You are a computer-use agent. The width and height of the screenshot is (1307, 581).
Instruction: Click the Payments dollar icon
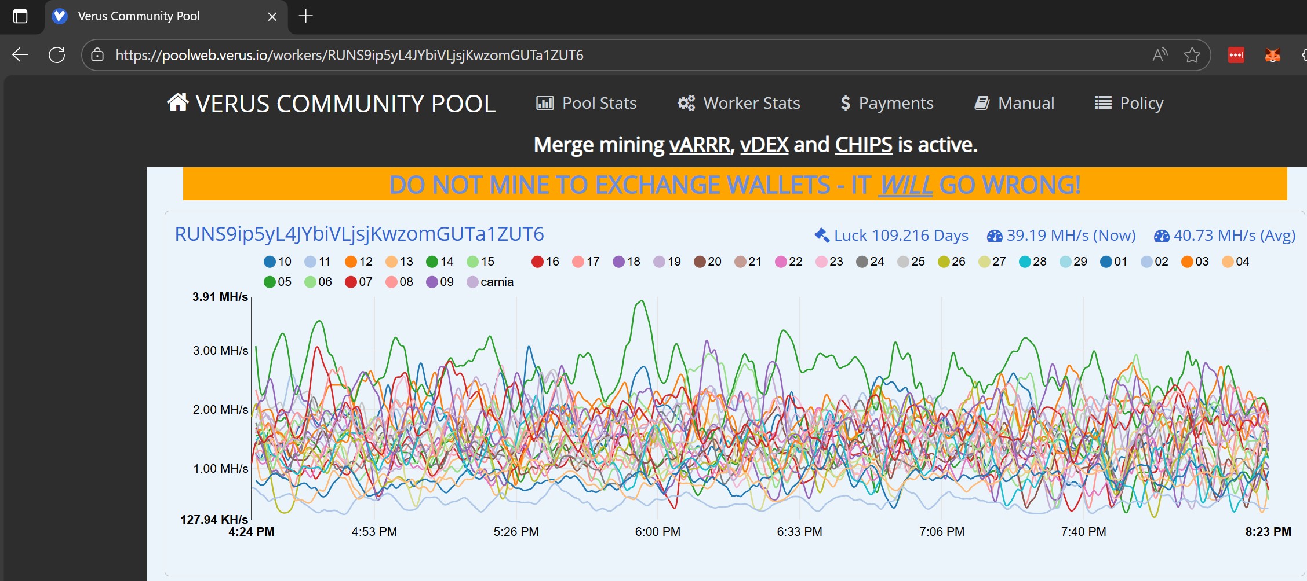pos(846,103)
